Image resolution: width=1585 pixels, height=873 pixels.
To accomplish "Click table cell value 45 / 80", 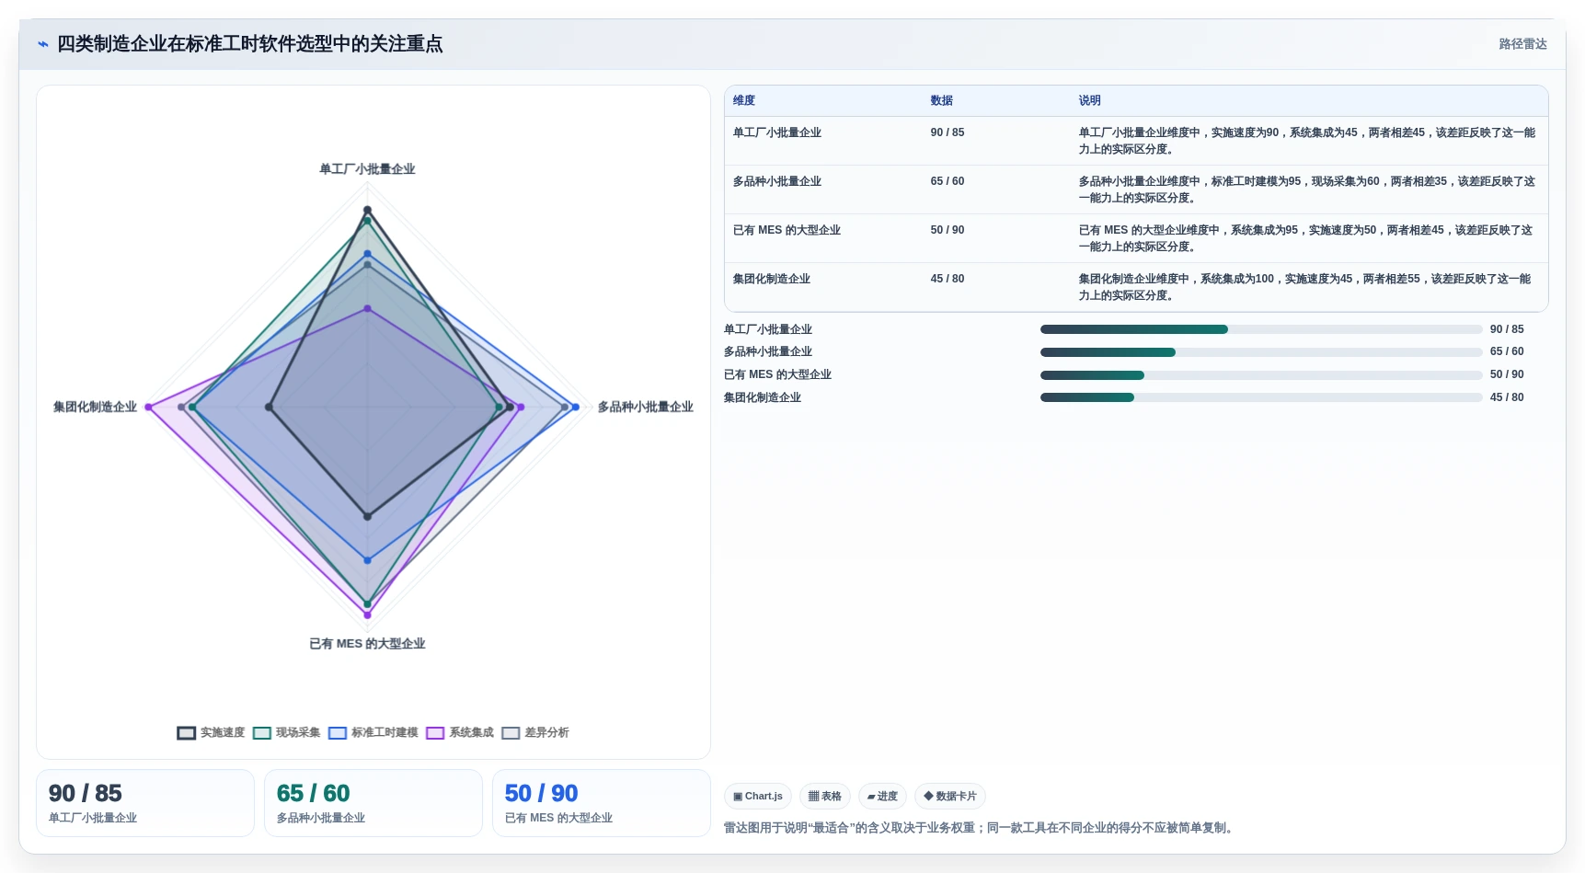I will (x=948, y=279).
